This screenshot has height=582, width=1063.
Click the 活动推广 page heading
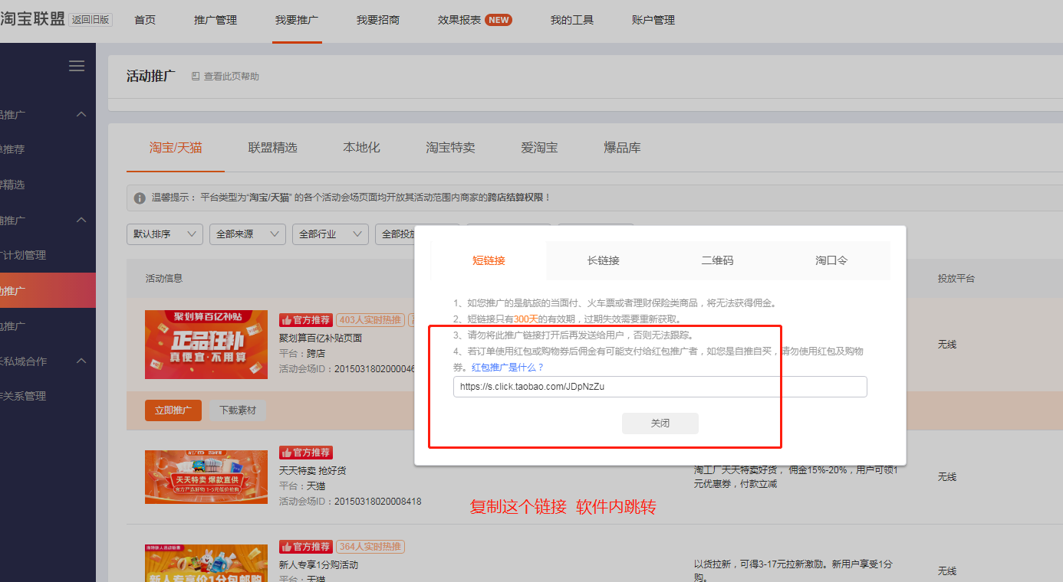point(151,76)
